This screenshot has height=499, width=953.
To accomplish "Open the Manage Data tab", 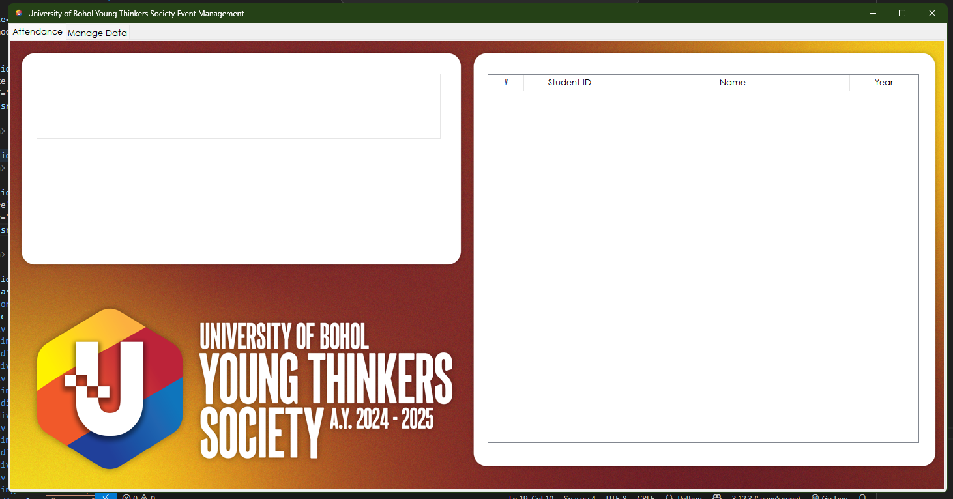I will click(x=97, y=33).
